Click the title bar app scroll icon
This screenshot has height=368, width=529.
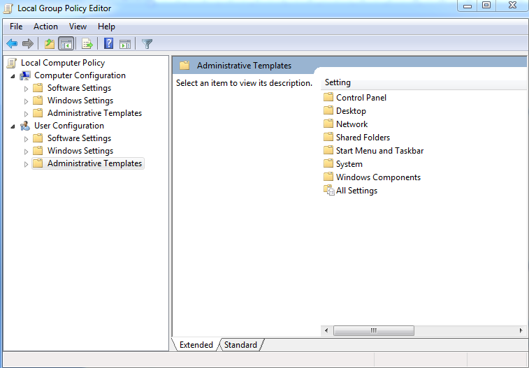[8, 8]
